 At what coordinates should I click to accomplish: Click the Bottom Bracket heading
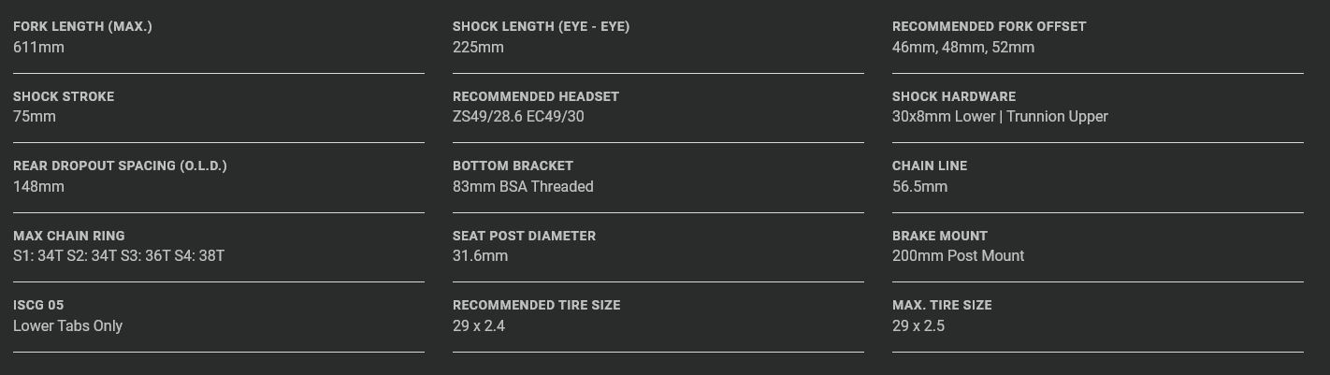[513, 166]
